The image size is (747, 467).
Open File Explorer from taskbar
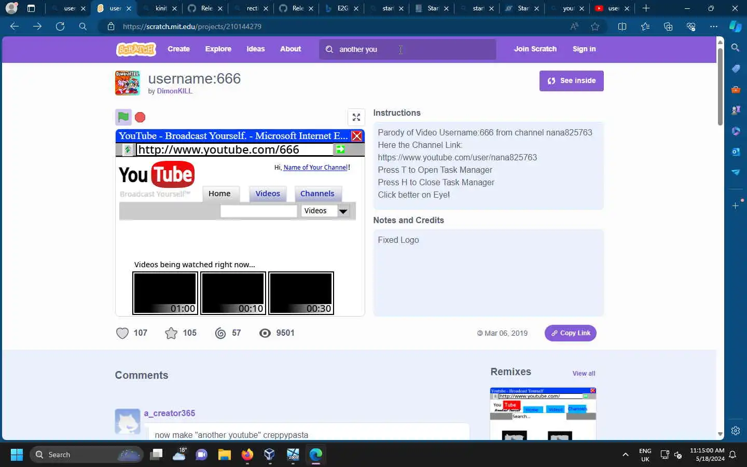[x=224, y=455]
